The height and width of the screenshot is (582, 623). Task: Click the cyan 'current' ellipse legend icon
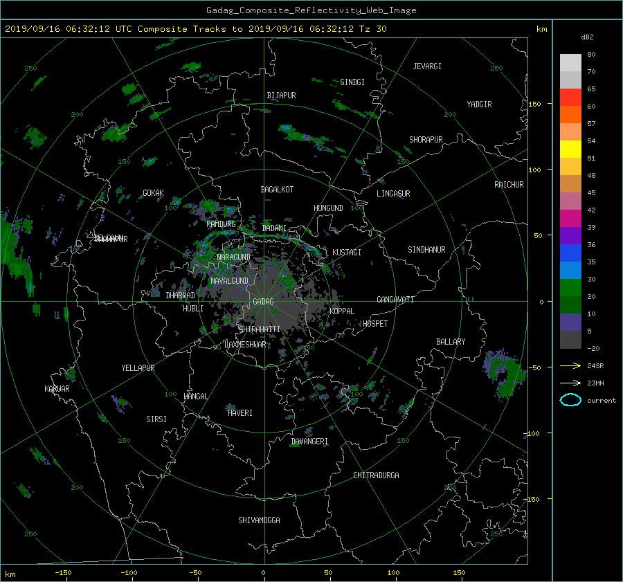point(570,400)
